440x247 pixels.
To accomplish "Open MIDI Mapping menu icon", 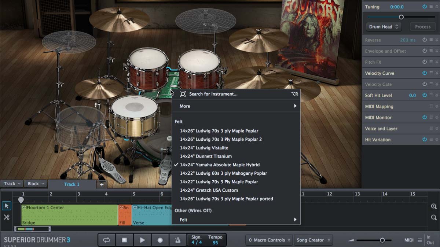I will tap(431, 106).
